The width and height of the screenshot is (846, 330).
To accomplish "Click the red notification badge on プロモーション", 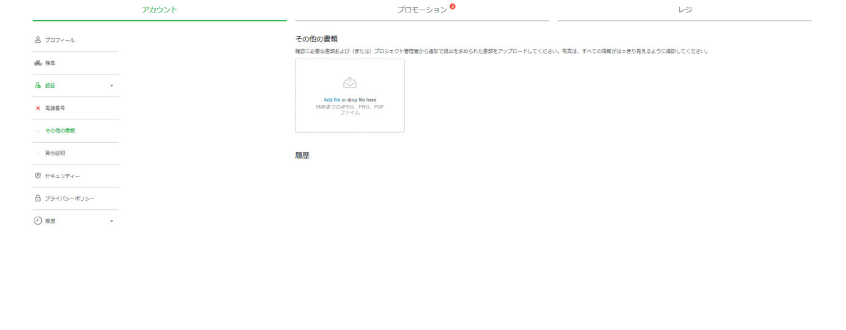I will coord(452,6).
